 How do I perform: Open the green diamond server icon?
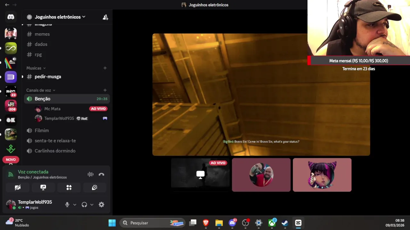click(11, 149)
